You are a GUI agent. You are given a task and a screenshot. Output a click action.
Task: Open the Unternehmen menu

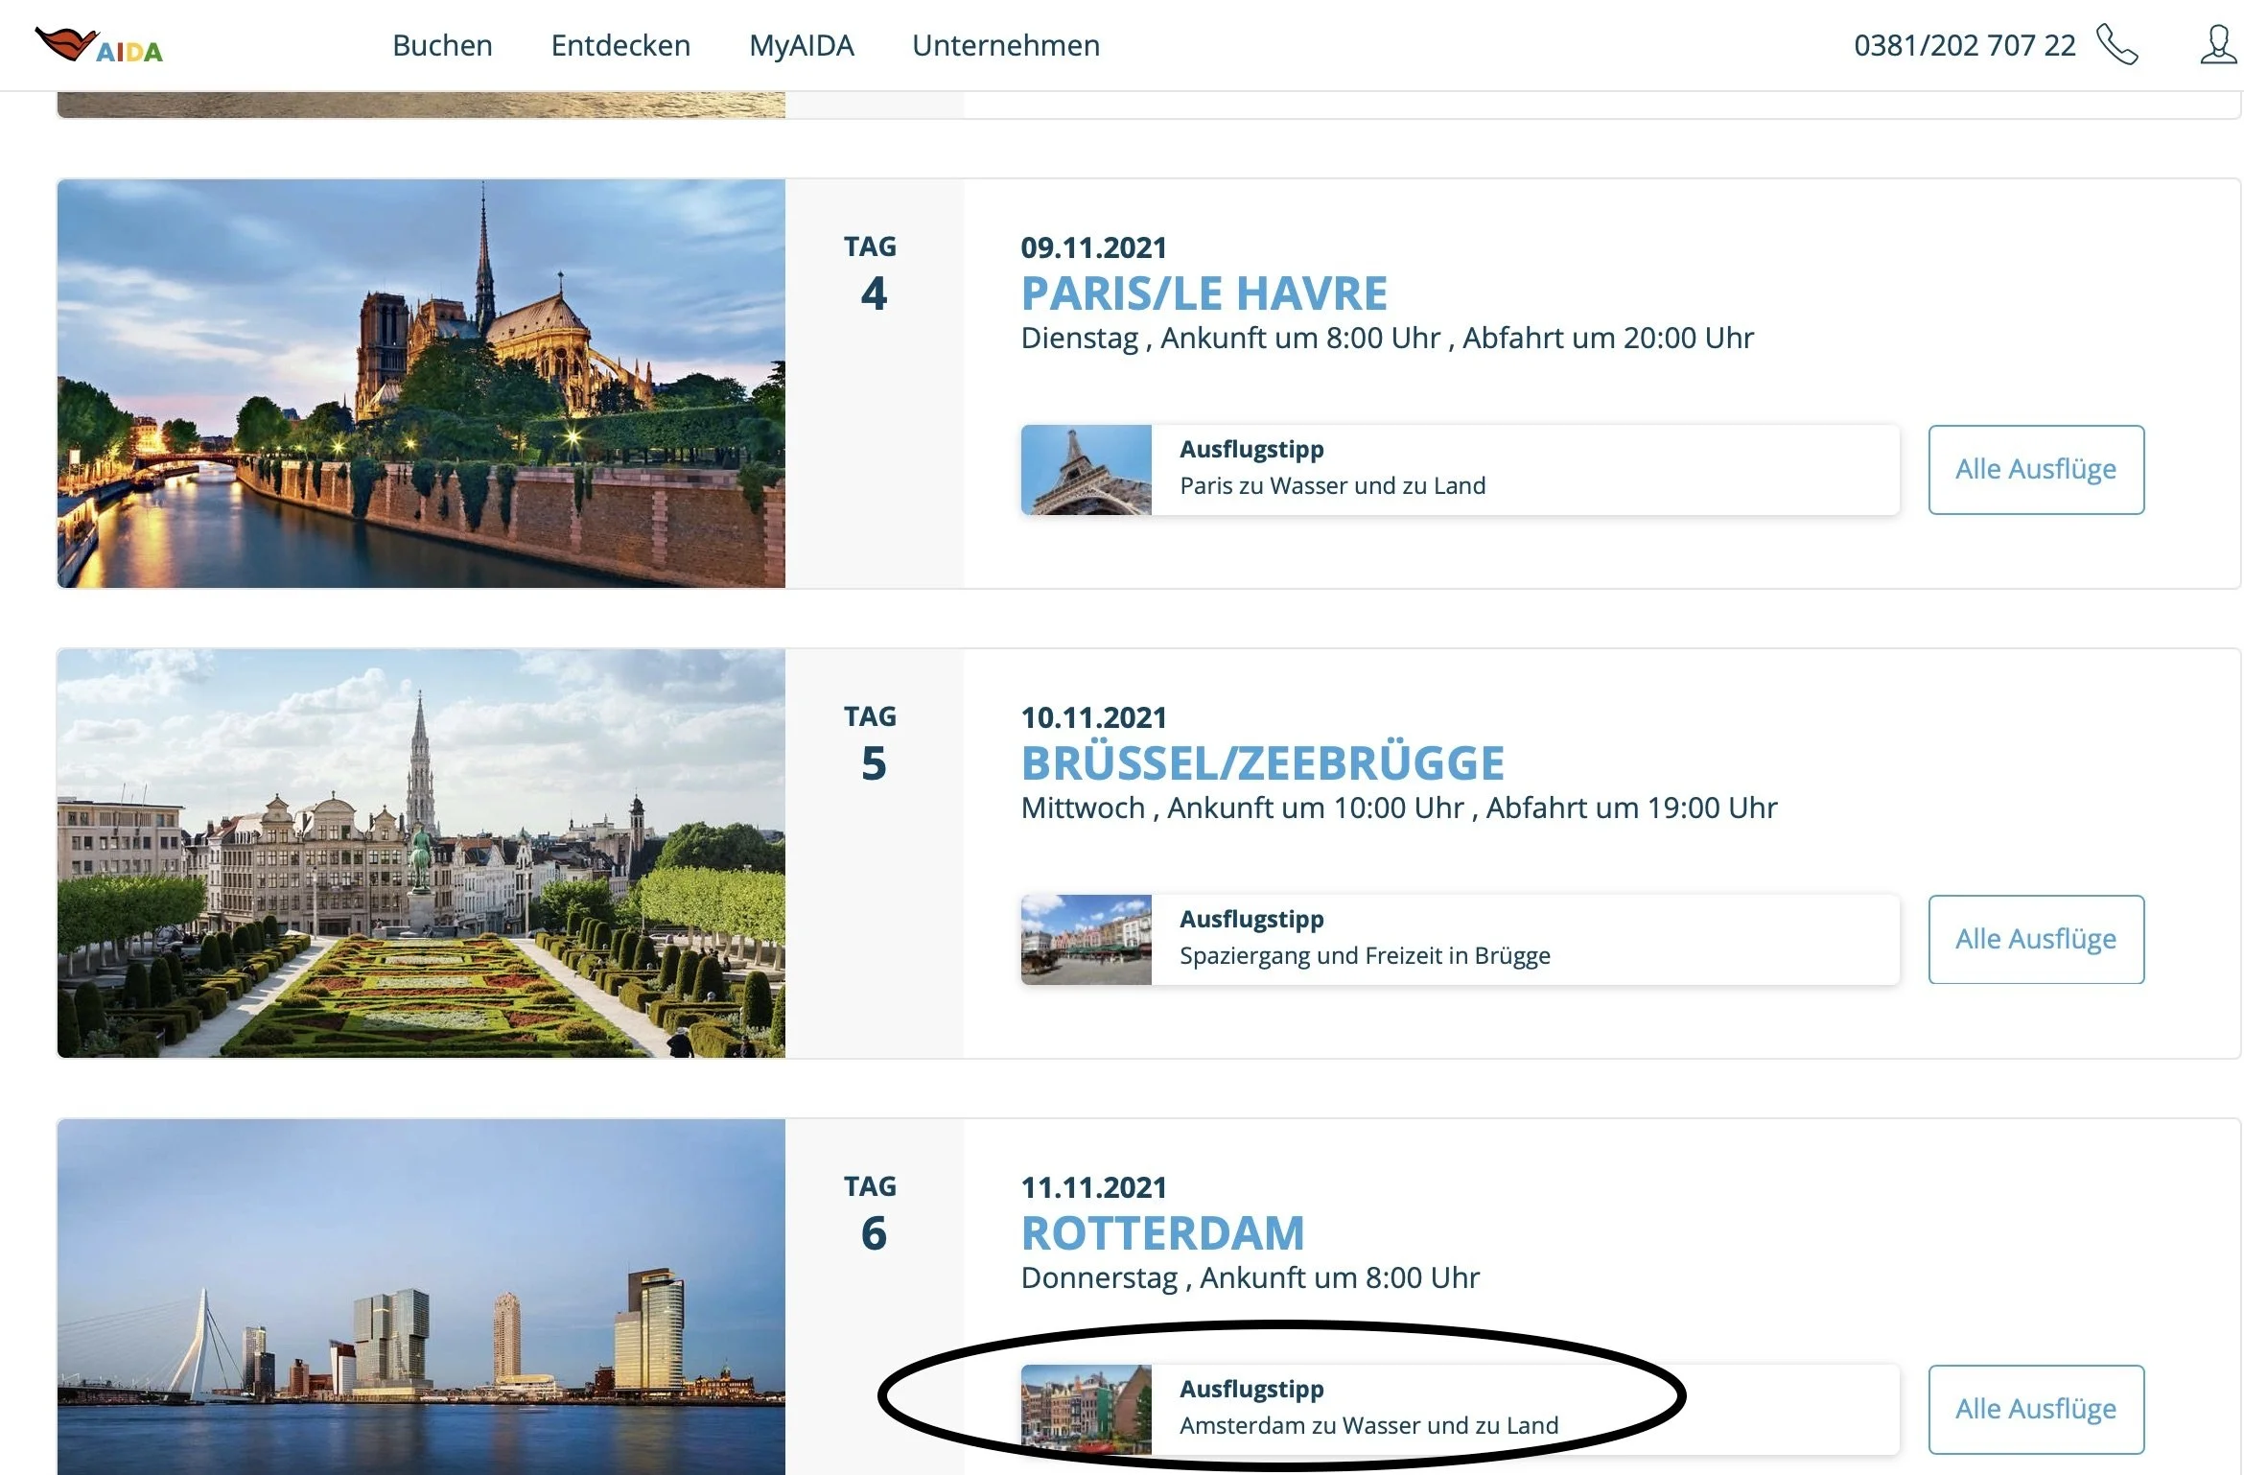coord(1005,45)
